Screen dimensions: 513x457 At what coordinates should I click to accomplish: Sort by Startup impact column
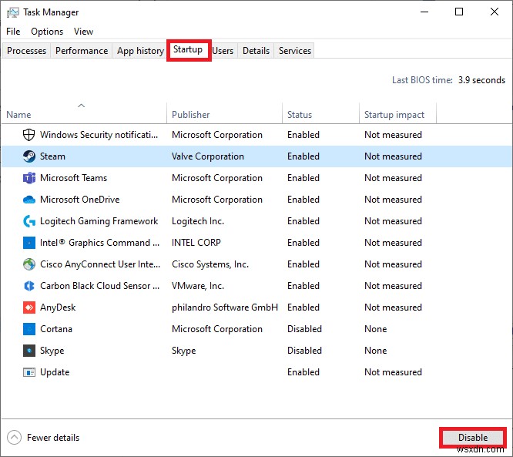[x=394, y=115]
